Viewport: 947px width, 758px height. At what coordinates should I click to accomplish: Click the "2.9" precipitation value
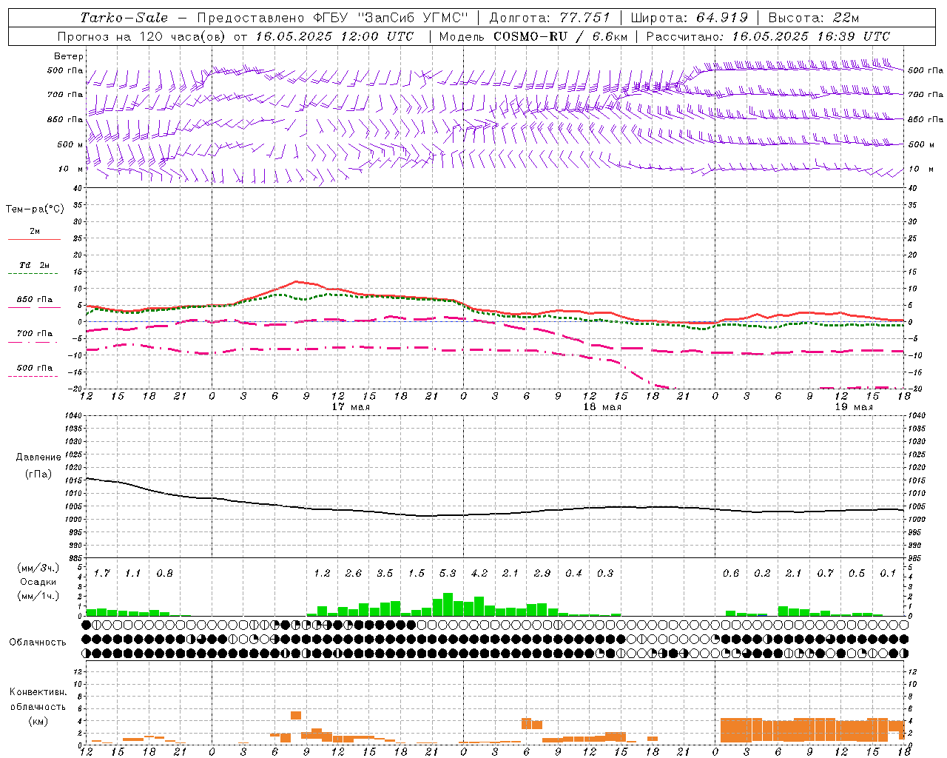coord(542,574)
